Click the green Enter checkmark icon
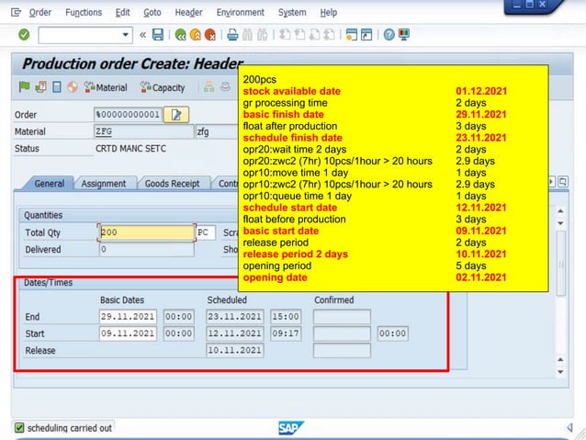The width and height of the screenshot is (586, 440). 23,35
